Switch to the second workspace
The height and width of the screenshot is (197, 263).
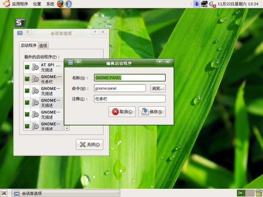click(x=250, y=193)
